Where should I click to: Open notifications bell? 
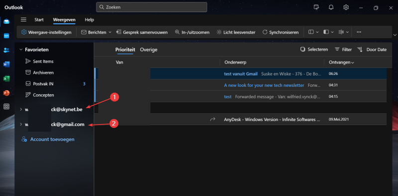331,7
